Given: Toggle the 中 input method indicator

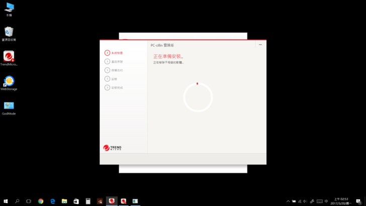Looking at the screenshot, I should click(326, 201).
